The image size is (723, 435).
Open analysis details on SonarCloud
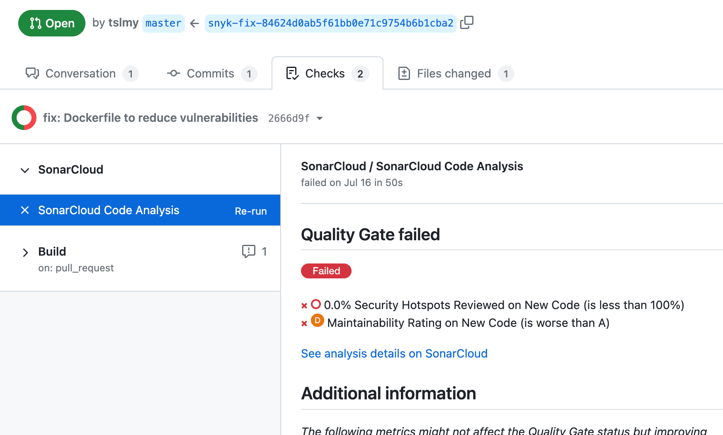click(x=394, y=353)
